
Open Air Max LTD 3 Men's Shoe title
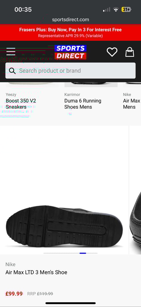(36, 272)
